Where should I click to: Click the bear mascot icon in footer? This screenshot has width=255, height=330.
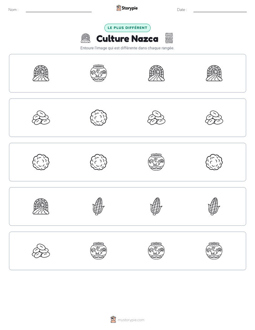pos(113,320)
